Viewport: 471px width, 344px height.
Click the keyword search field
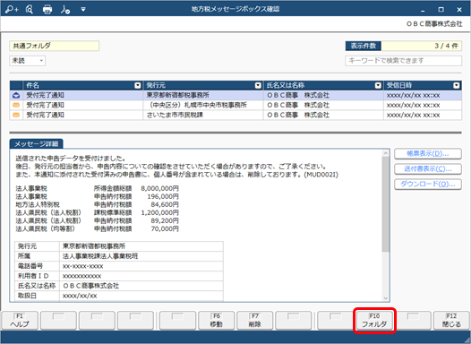404,61
